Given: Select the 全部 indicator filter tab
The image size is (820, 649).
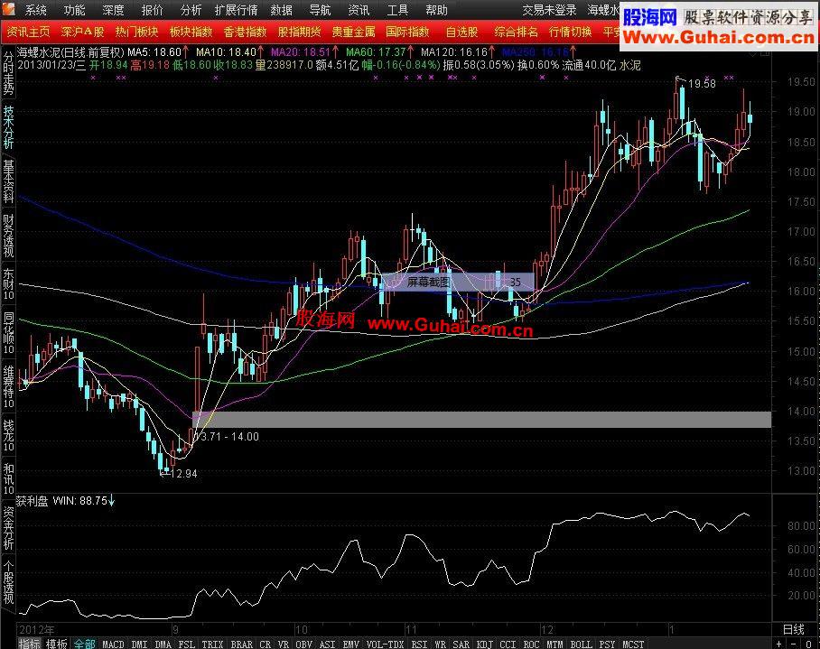Looking at the screenshot, I should point(84,644).
